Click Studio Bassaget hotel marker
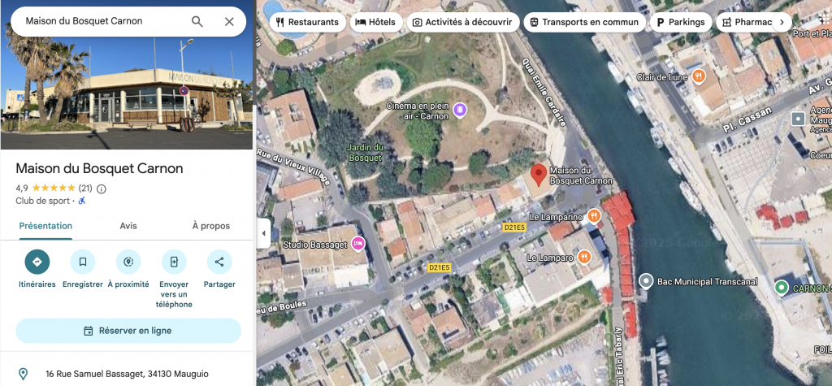This screenshot has height=386, width=832. (x=358, y=244)
